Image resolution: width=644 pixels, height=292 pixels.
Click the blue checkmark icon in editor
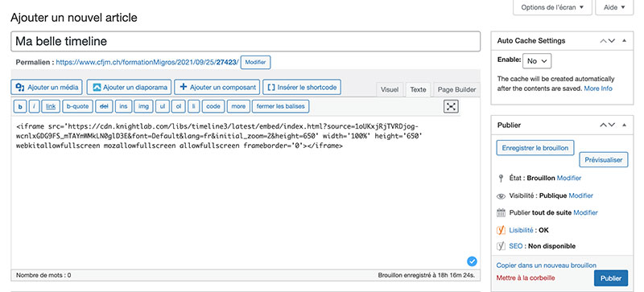(472, 261)
